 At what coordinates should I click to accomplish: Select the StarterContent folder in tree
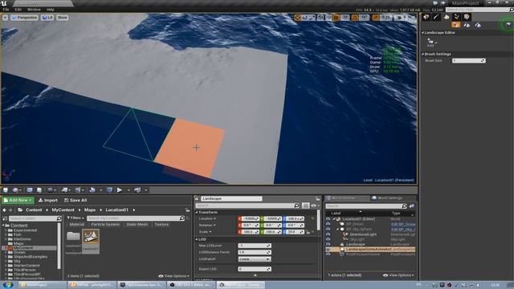27,266
